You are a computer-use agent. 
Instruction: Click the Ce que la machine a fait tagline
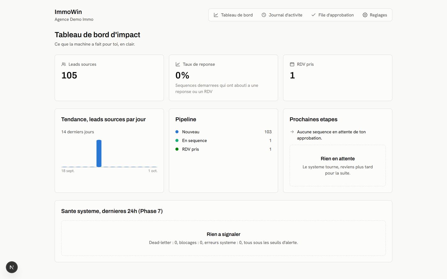95,44
